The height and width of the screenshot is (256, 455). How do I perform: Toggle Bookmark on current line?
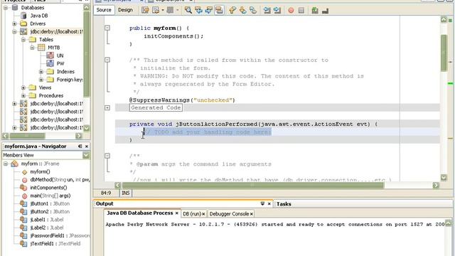point(253,11)
